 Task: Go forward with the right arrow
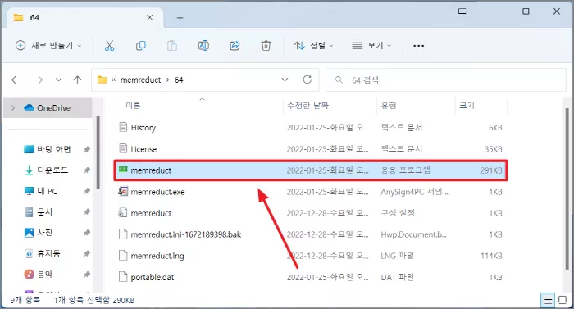(39, 80)
